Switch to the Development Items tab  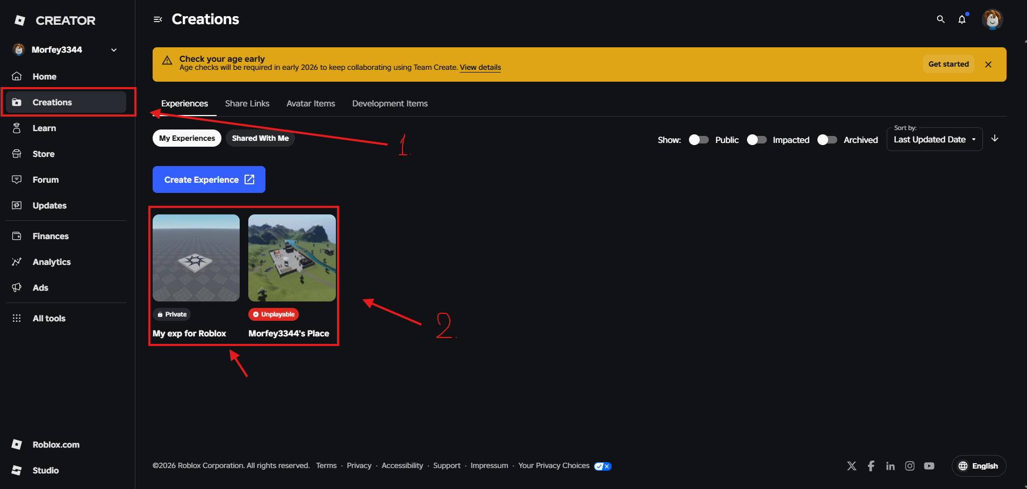390,104
